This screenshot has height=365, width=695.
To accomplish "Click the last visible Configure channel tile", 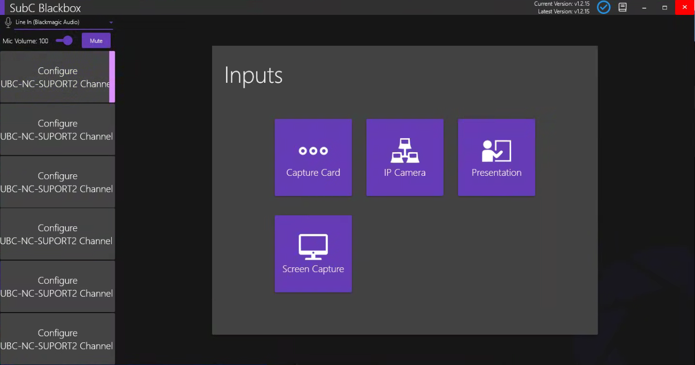I will tap(57, 339).
